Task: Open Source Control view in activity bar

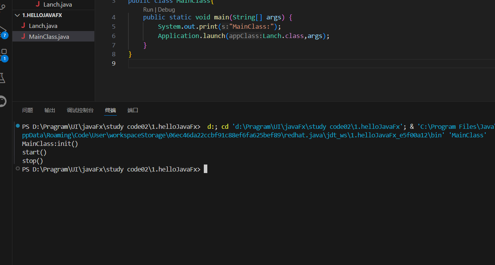Action: [x=2, y=7]
